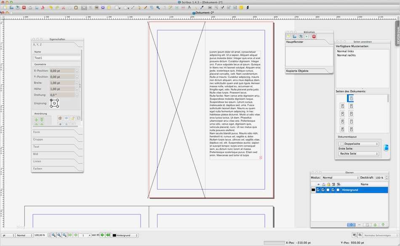Open the Doppelseite document layout dropdown
Screen dimensions: 400x246
358,144
